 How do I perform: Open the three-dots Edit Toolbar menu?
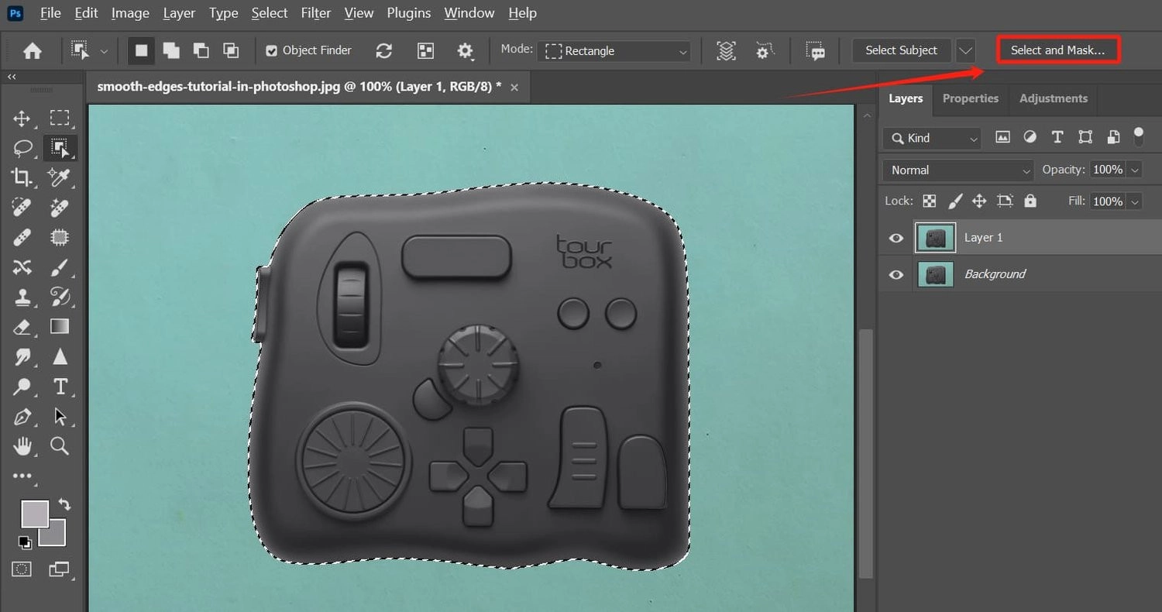pos(22,476)
